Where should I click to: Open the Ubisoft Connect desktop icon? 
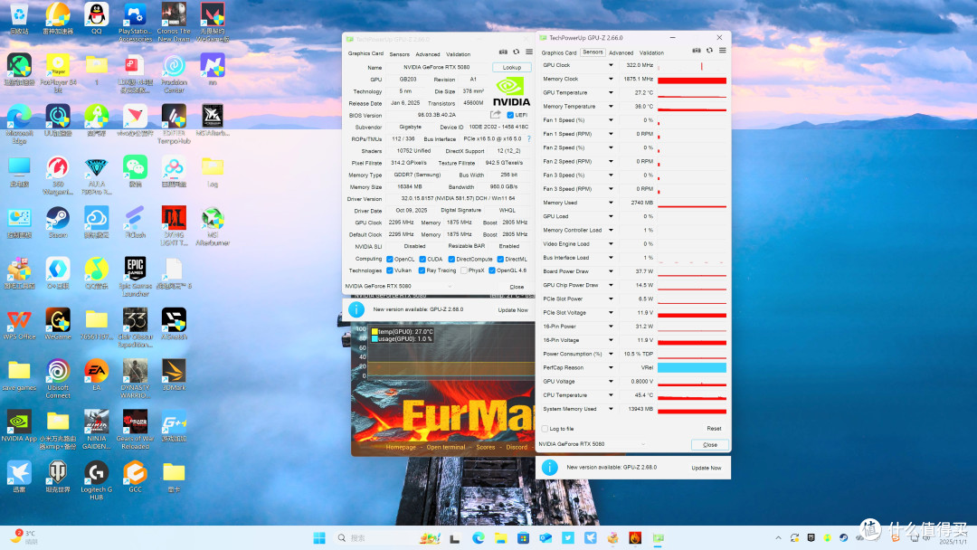(x=58, y=378)
